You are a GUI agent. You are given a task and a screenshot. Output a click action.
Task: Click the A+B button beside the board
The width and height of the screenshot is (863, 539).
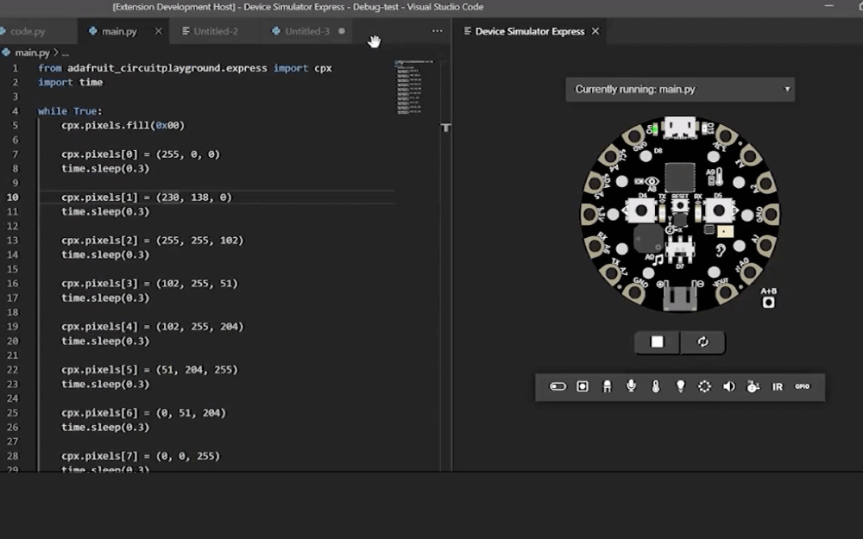pos(768,302)
